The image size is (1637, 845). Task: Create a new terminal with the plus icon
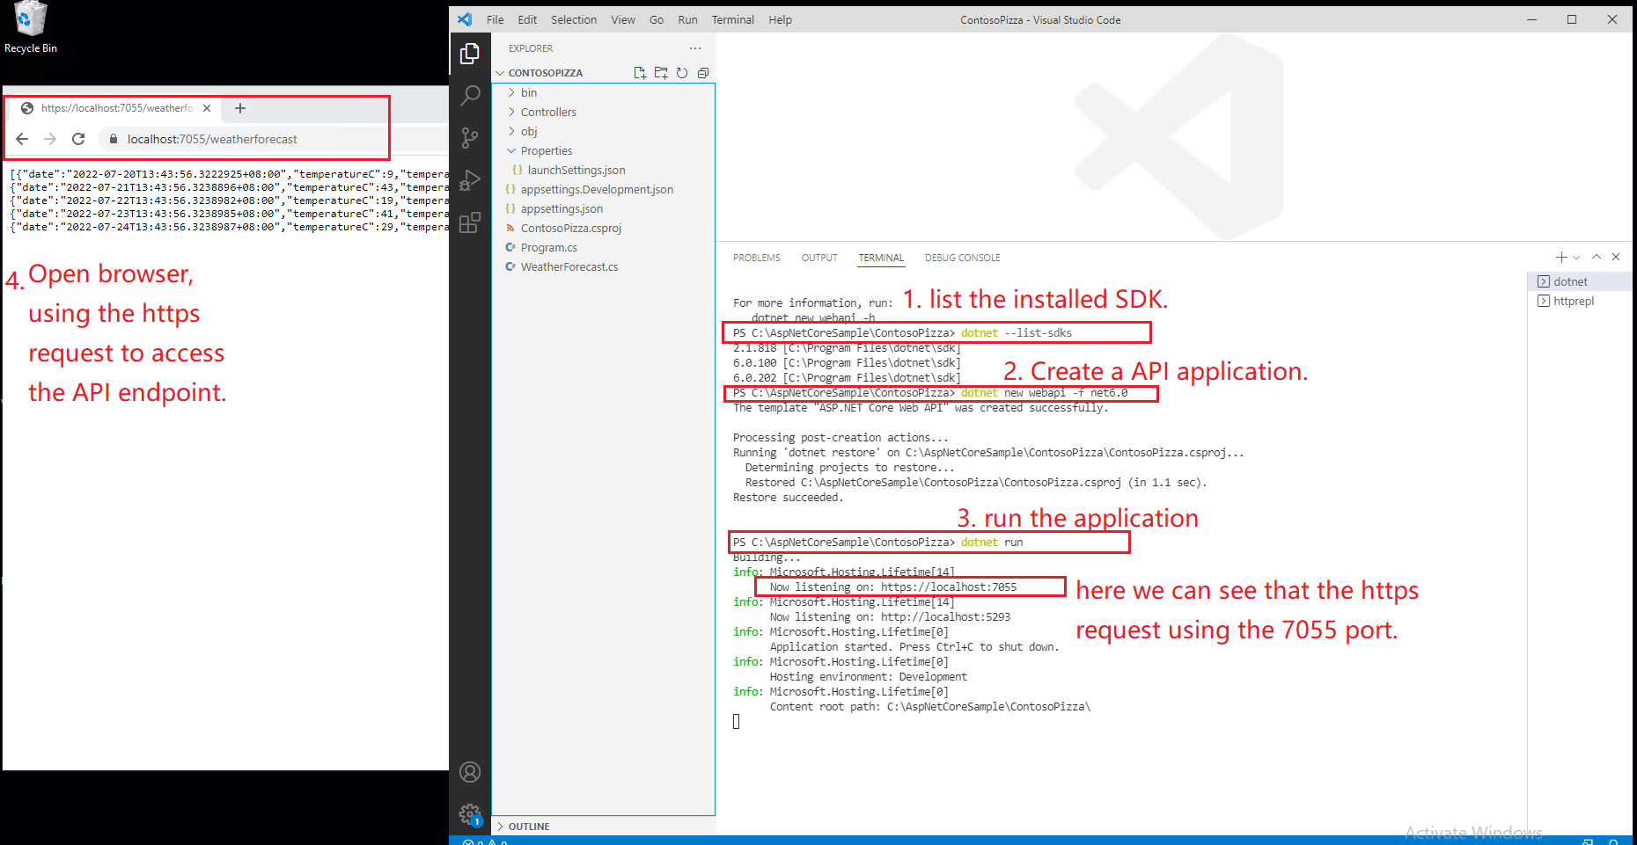coord(1561,258)
